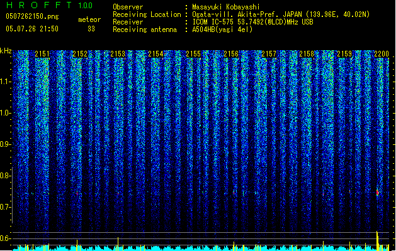The height and width of the screenshot is (251, 396).
Task: Click the red meteor echo below 2152
Action: pyautogui.click(x=77, y=193)
